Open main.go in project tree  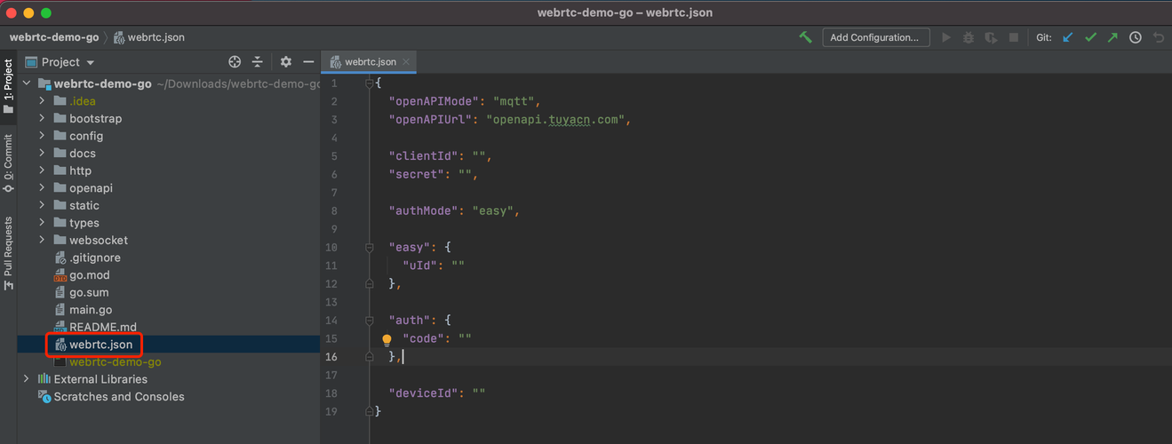91,310
